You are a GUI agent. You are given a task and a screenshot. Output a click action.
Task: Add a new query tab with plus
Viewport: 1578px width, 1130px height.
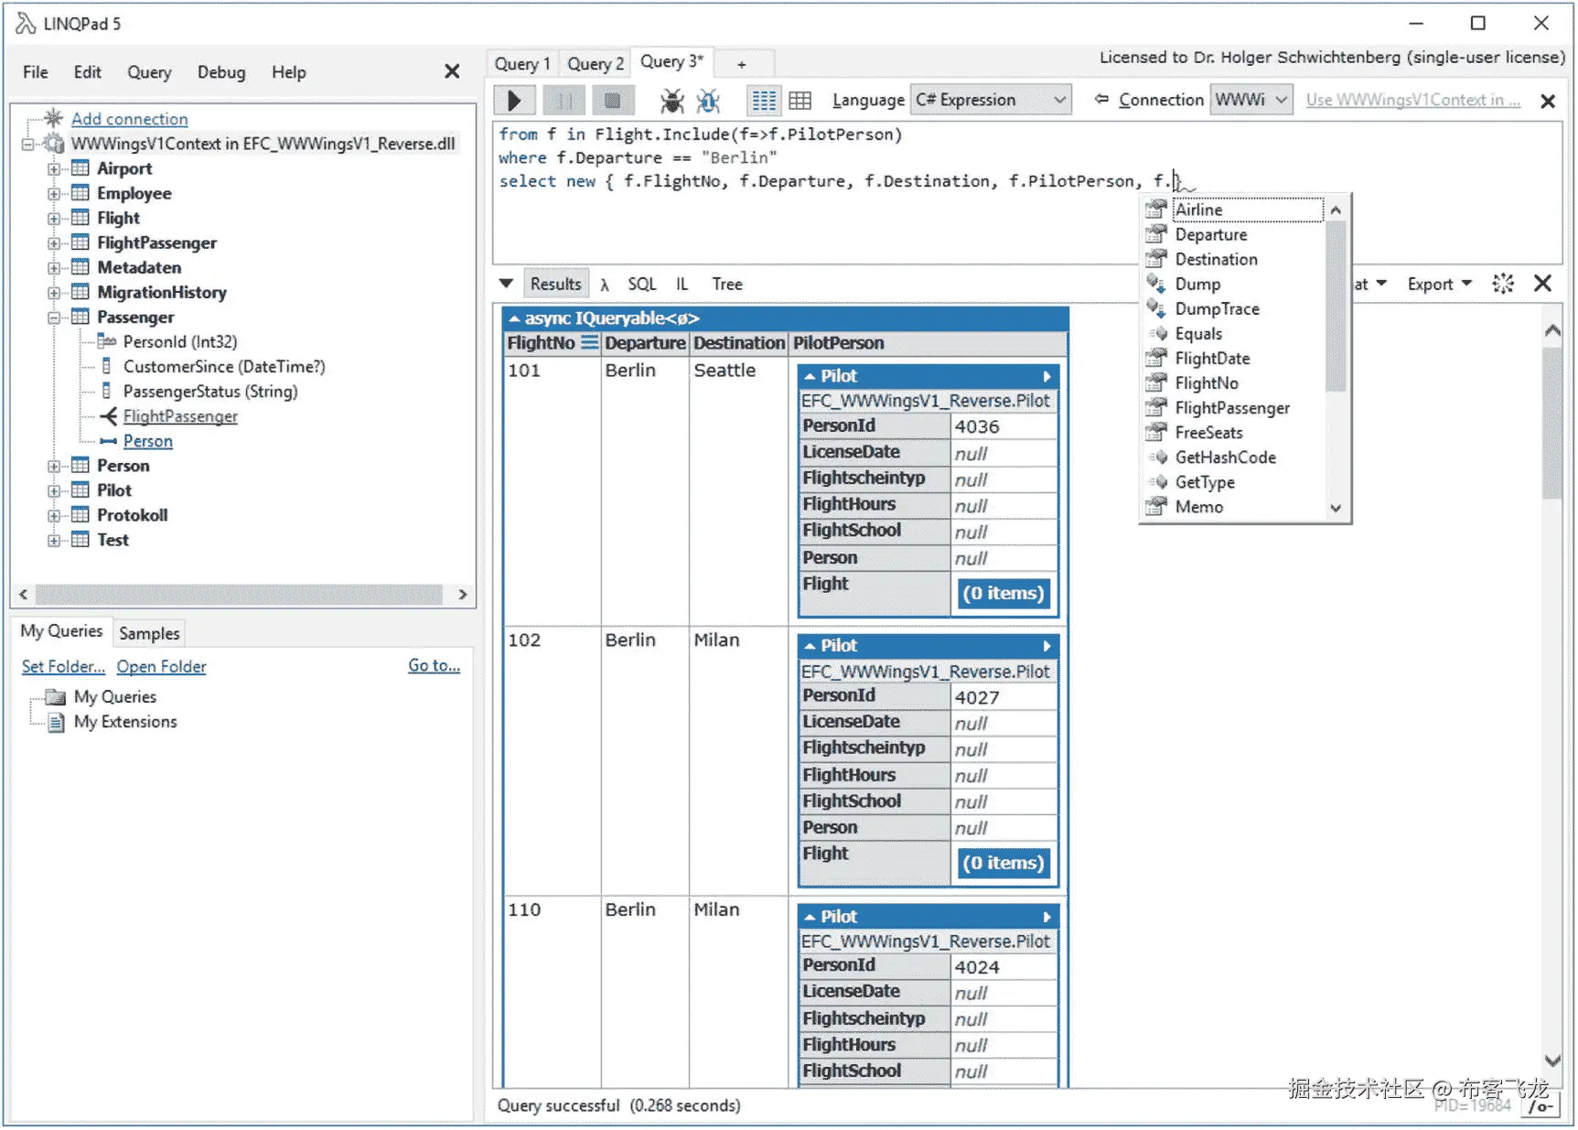(x=742, y=64)
